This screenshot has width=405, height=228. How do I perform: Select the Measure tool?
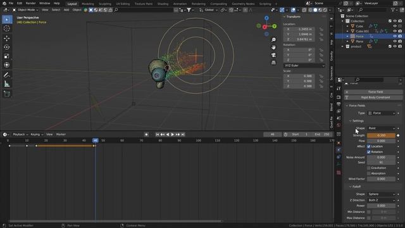click(x=7, y=84)
